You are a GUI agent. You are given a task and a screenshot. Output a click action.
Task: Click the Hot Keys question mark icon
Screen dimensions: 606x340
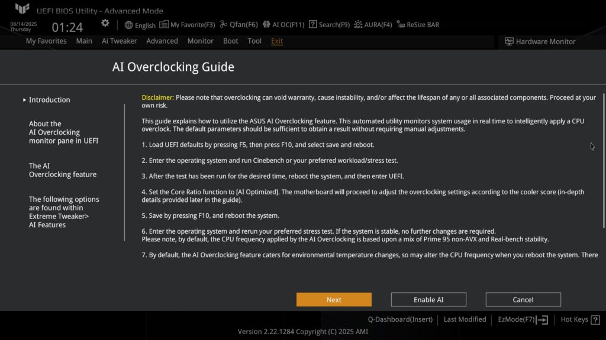point(595,319)
